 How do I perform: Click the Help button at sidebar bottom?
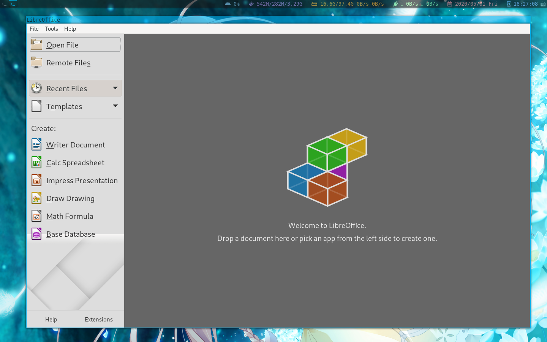51,320
